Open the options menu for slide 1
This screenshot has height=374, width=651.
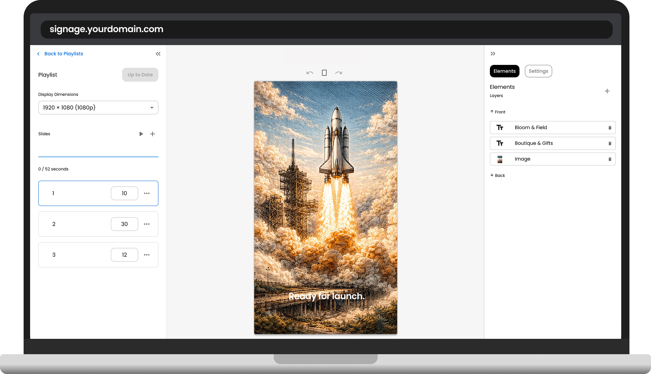pos(147,193)
